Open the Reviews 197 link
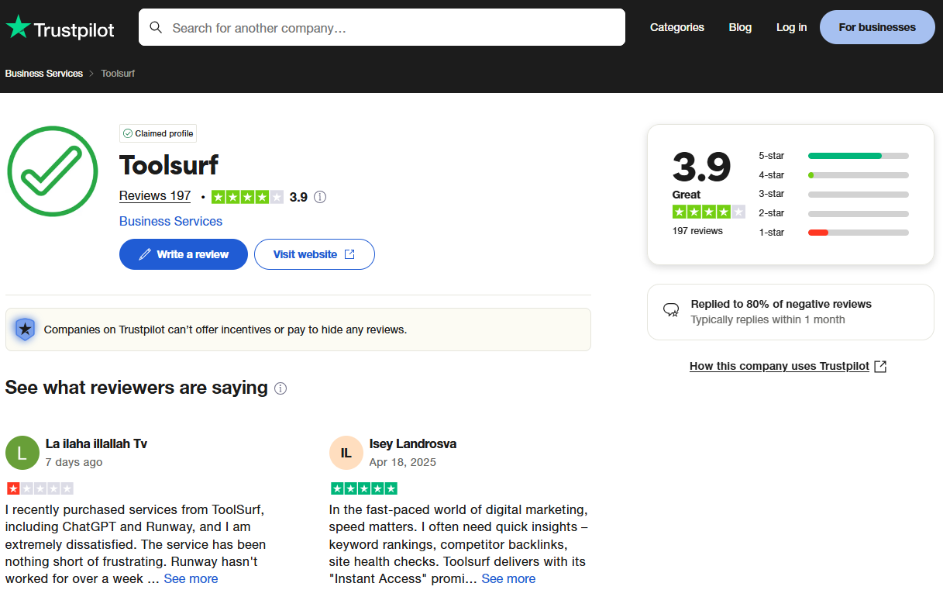The image size is (943, 590). 155,196
